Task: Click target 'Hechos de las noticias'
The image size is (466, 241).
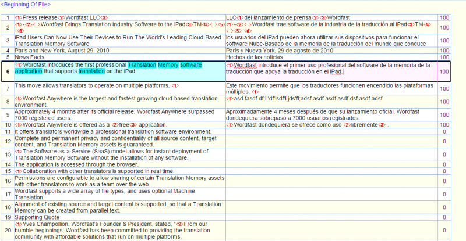Action: 331,57
